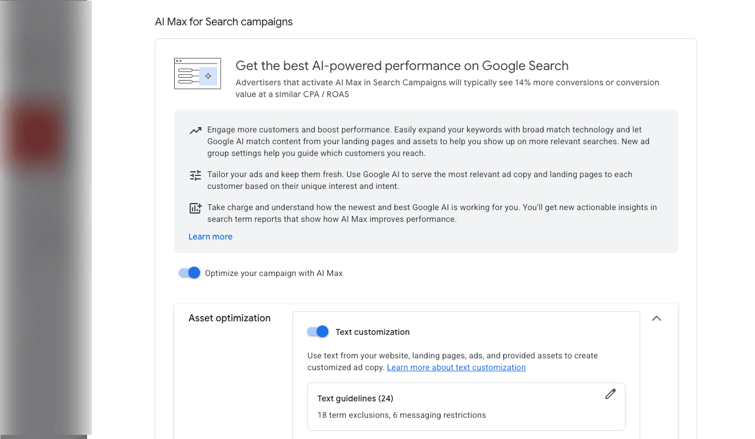Click AI Max for Search campaigns heading
755x439 pixels.
[224, 22]
